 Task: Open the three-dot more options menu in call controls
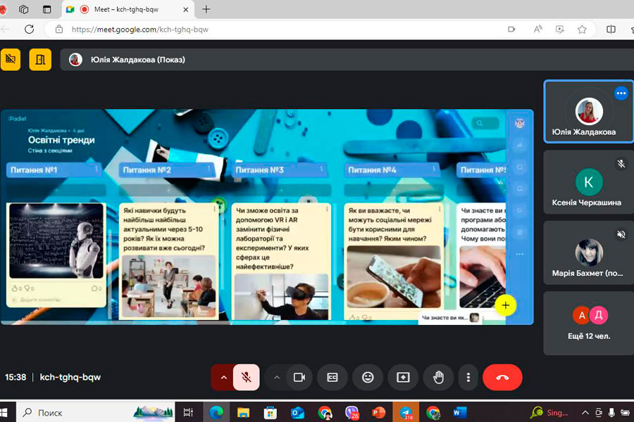click(468, 377)
